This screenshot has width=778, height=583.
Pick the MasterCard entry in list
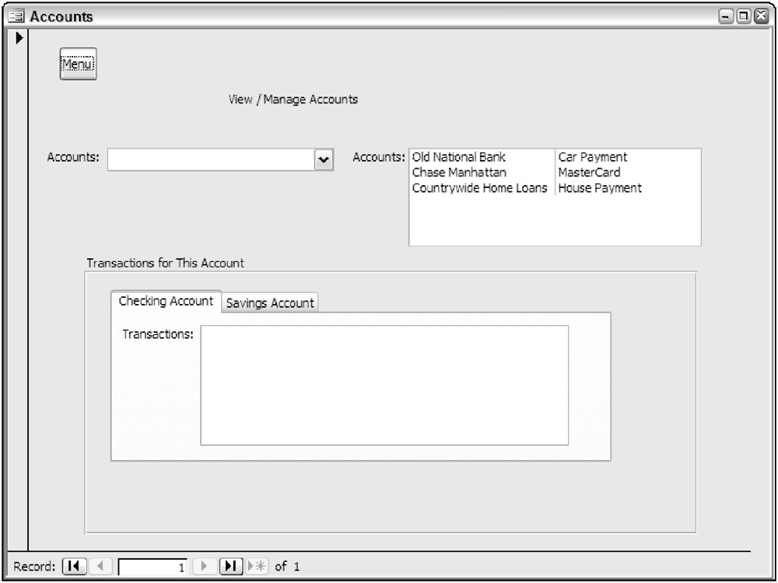point(589,173)
